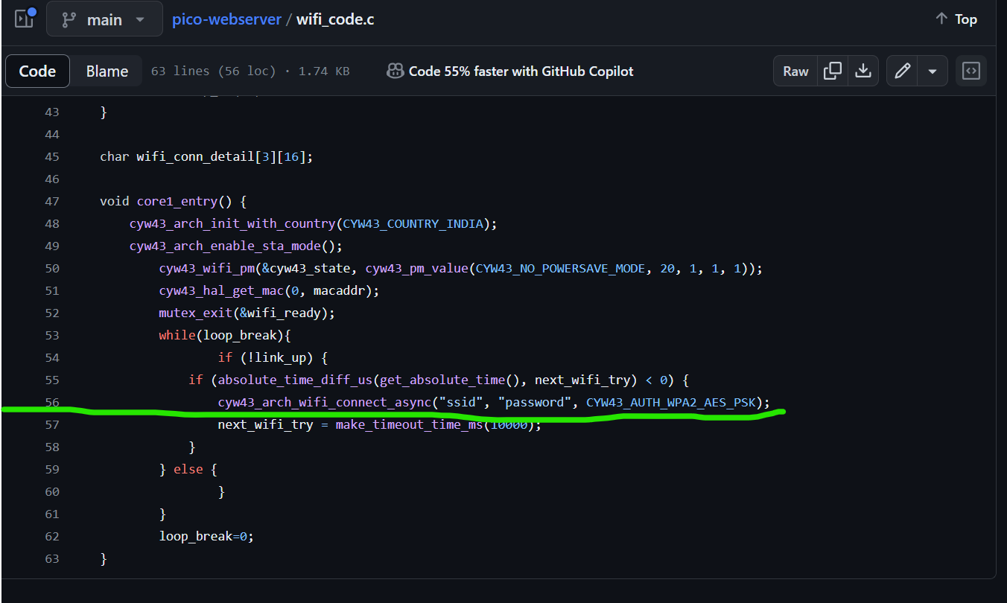Screen dimensions: 1007x603
Task: Click the branch icon beside main
Action: click(x=69, y=19)
